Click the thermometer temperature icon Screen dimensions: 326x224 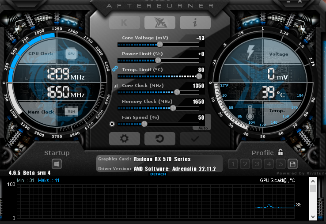pyautogui.click(x=250, y=112)
